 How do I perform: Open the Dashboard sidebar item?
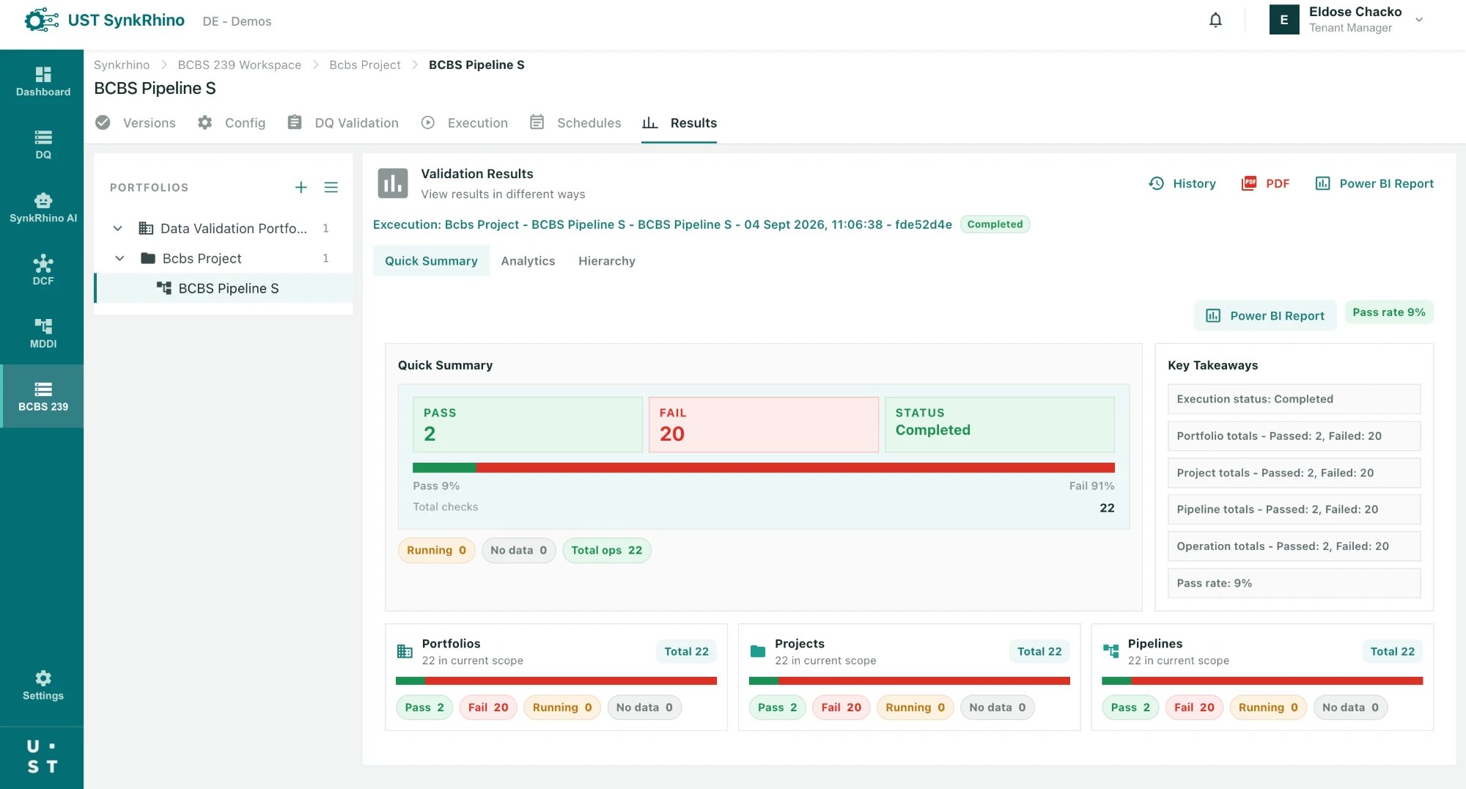coord(43,81)
